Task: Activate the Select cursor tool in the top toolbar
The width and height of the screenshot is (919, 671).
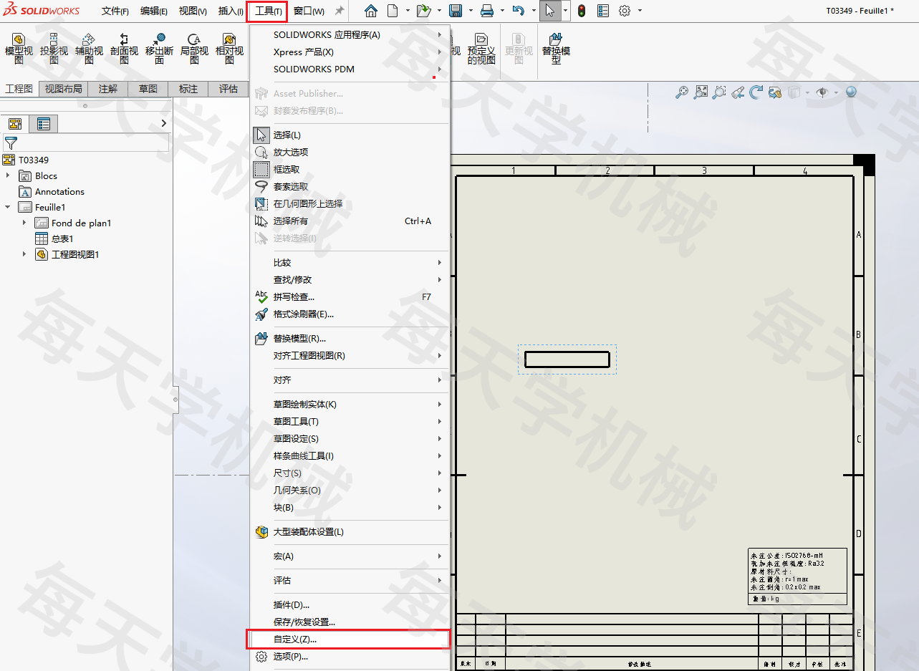Action: coord(549,11)
